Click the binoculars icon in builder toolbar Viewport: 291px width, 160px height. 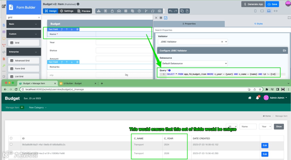(x=119, y=11)
